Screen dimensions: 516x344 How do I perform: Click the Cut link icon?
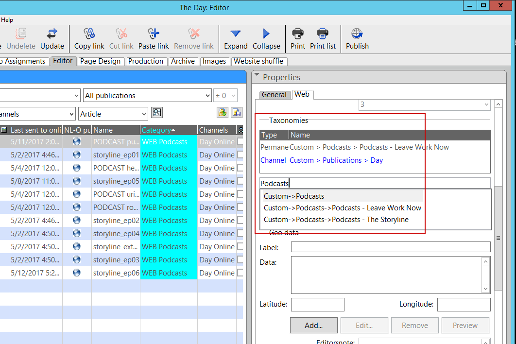coord(121,34)
